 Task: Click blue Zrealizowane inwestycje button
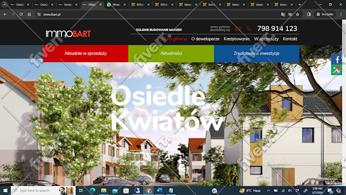point(256,53)
